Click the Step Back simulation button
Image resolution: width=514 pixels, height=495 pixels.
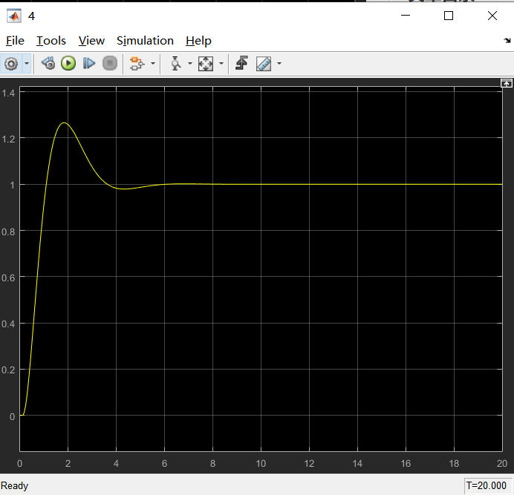pos(48,63)
